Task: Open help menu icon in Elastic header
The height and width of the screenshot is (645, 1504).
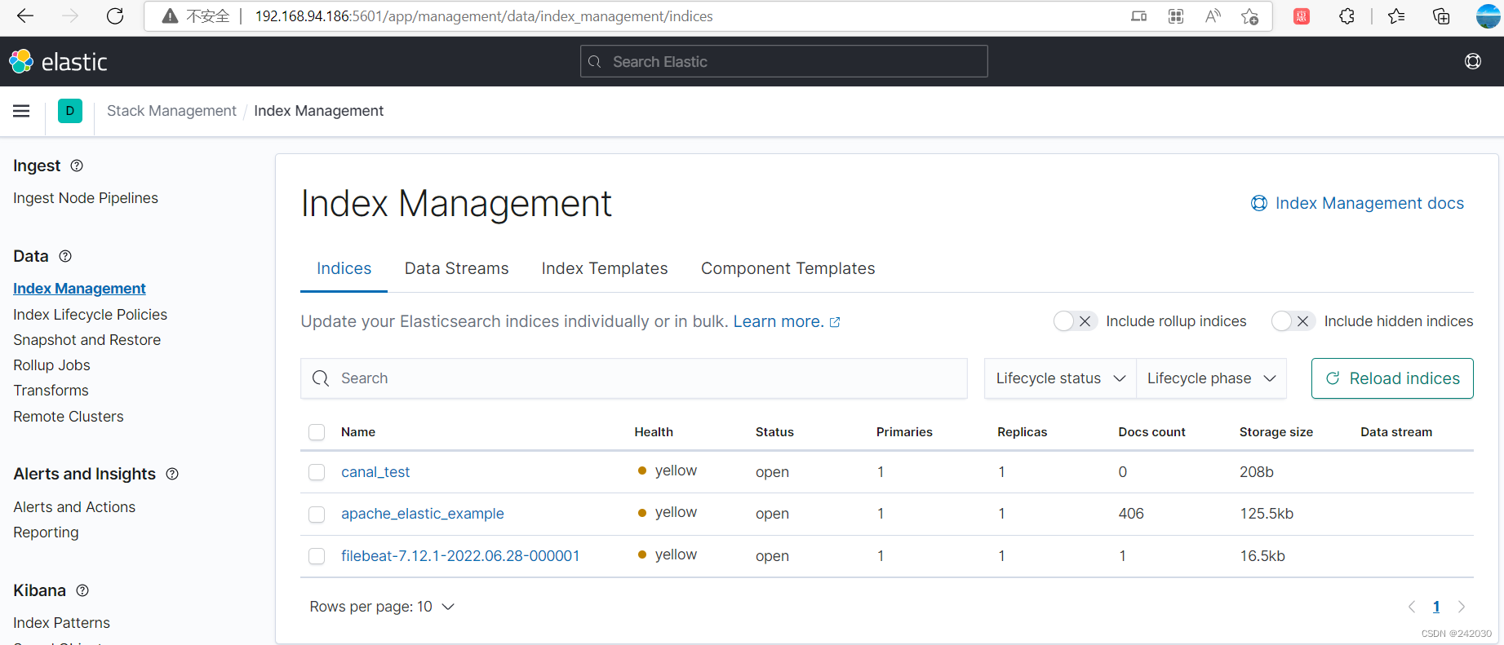Action: click(x=1473, y=61)
